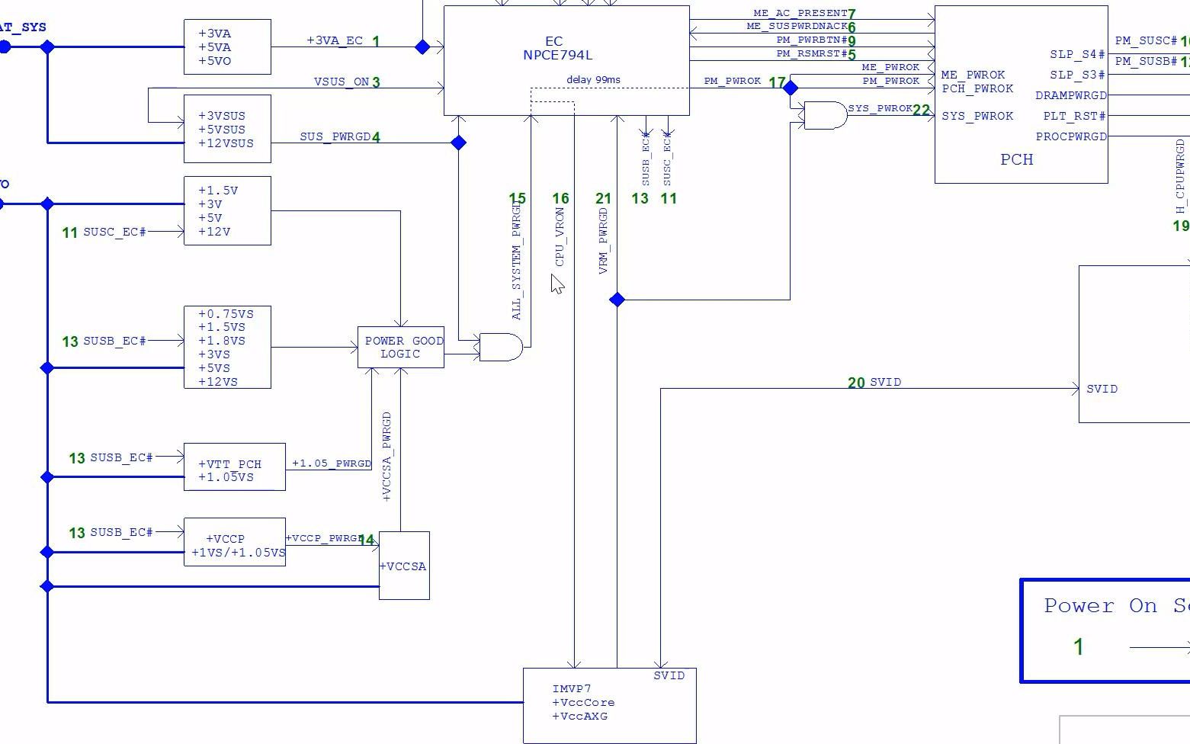Select the SUS_PWRGD signal label

point(335,136)
